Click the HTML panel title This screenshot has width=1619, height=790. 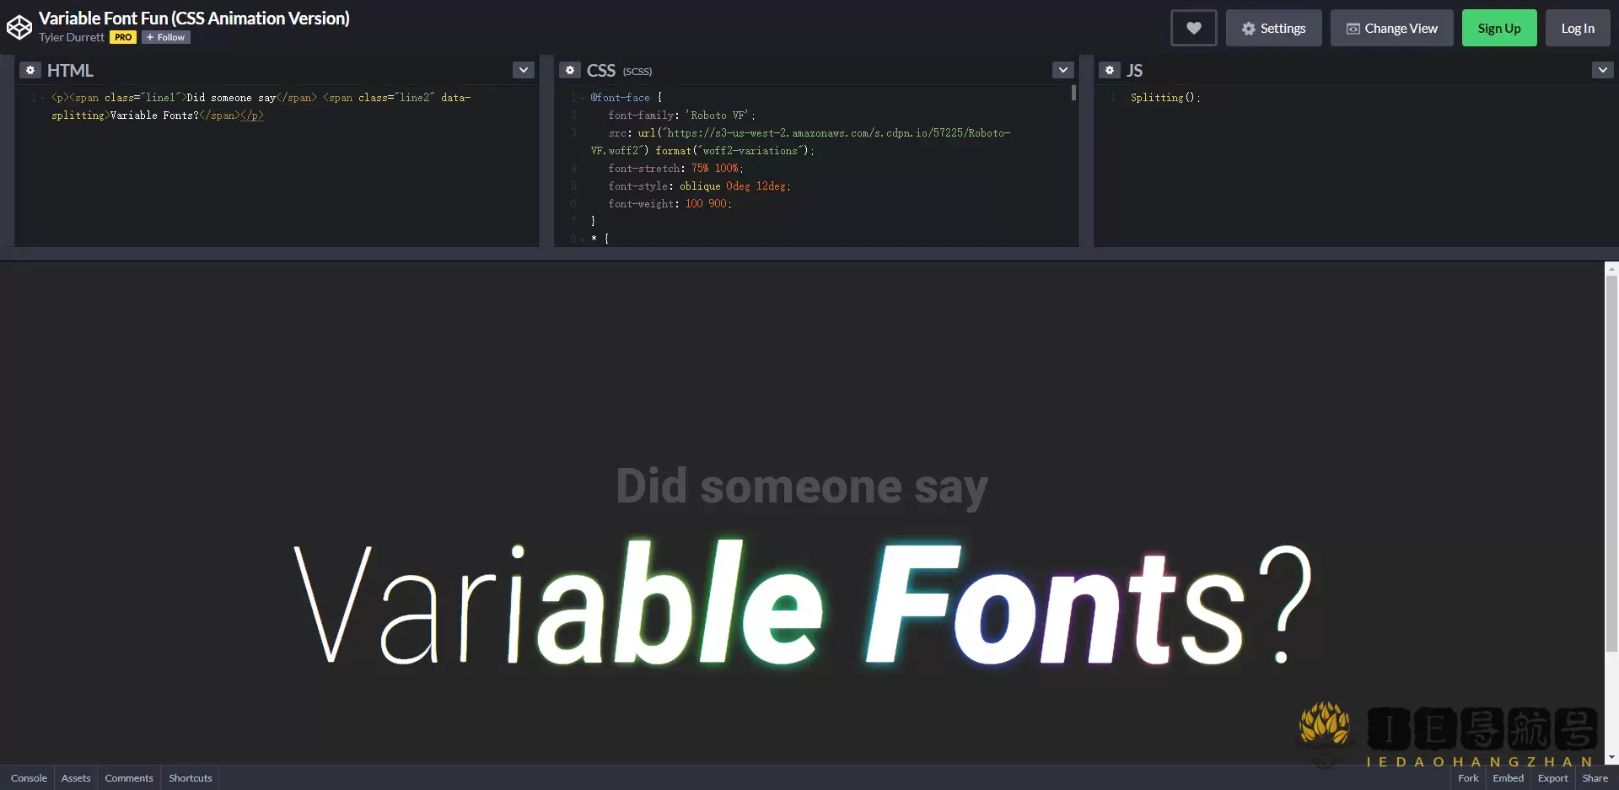click(x=70, y=71)
